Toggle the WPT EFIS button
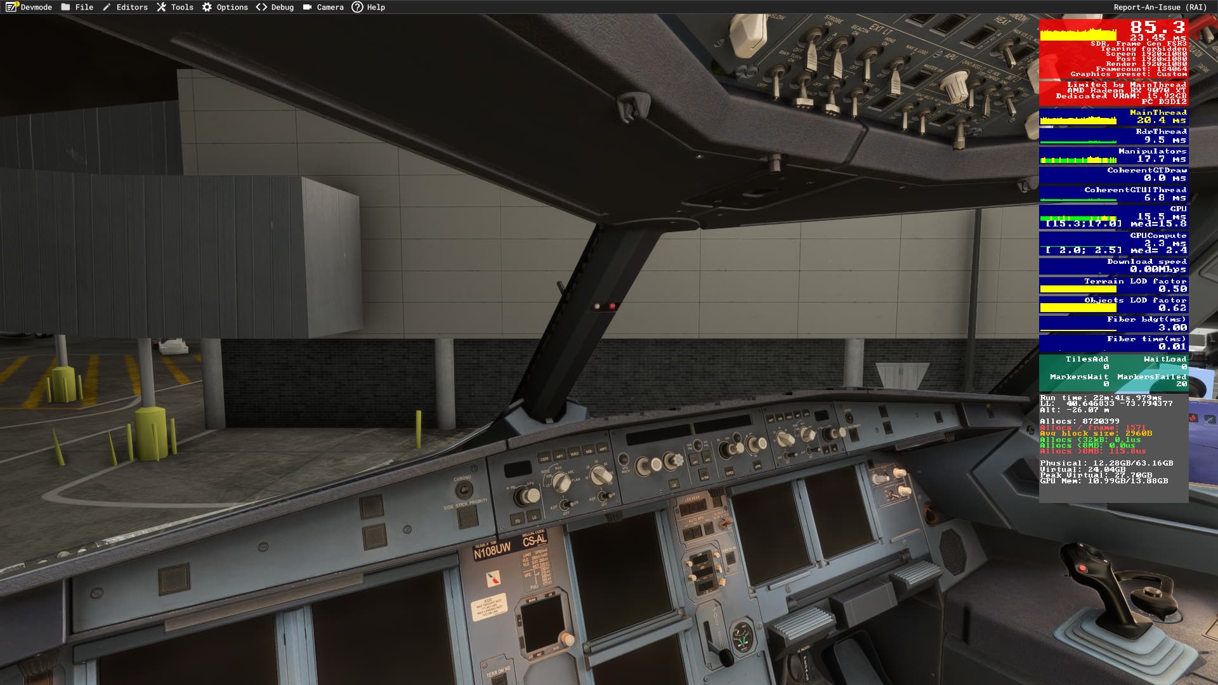This screenshot has height=685, width=1218. pyautogui.click(x=559, y=455)
